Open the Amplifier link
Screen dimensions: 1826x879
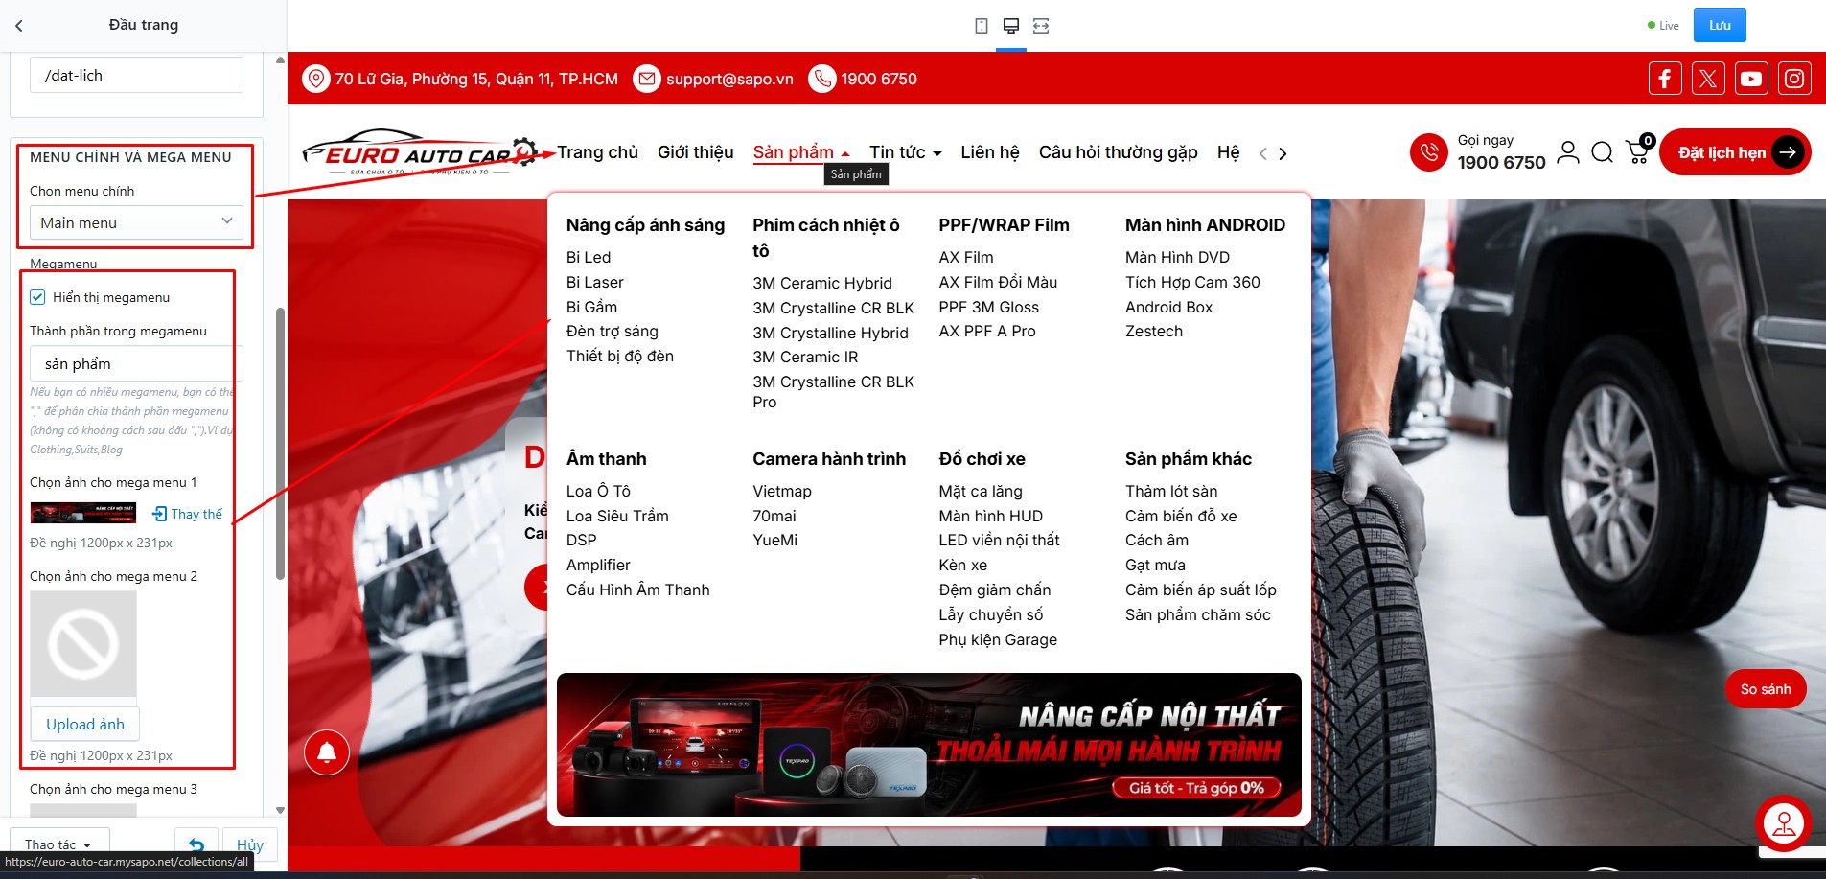tap(598, 565)
